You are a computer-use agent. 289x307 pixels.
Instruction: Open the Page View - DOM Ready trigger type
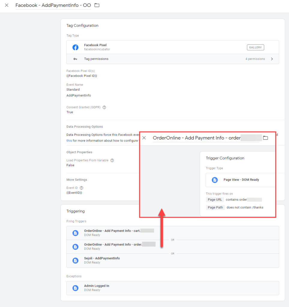click(x=241, y=180)
